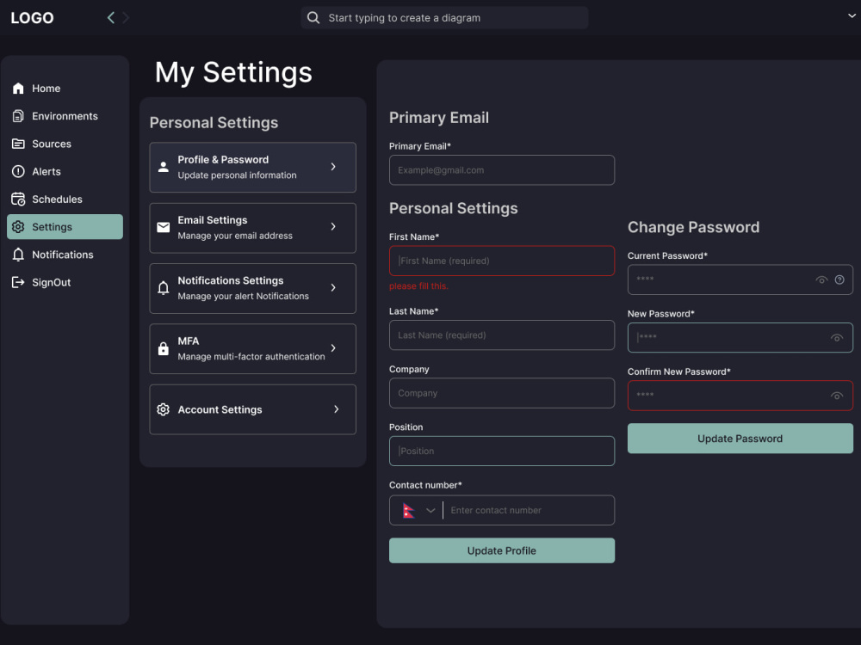
Task: Open Profile & Password card
Action: tap(252, 168)
